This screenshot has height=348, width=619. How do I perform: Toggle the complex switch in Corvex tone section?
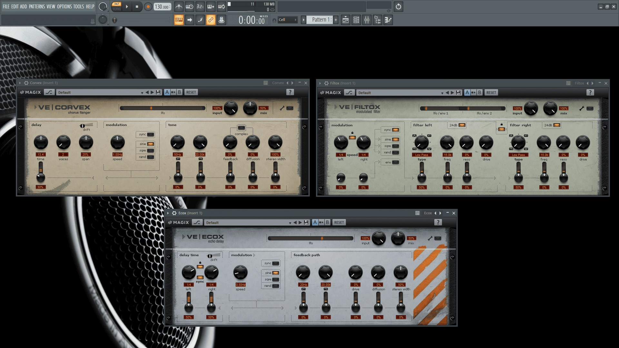coord(241,128)
